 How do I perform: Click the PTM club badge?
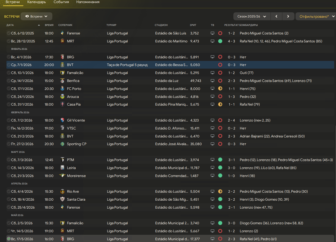tap(62, 160)
